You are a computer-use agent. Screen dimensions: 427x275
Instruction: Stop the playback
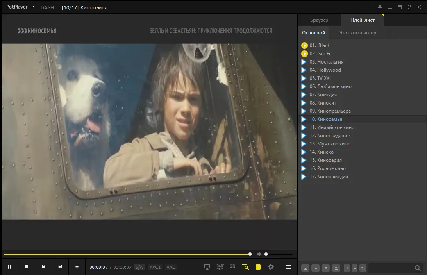click(x=26, y=267)
